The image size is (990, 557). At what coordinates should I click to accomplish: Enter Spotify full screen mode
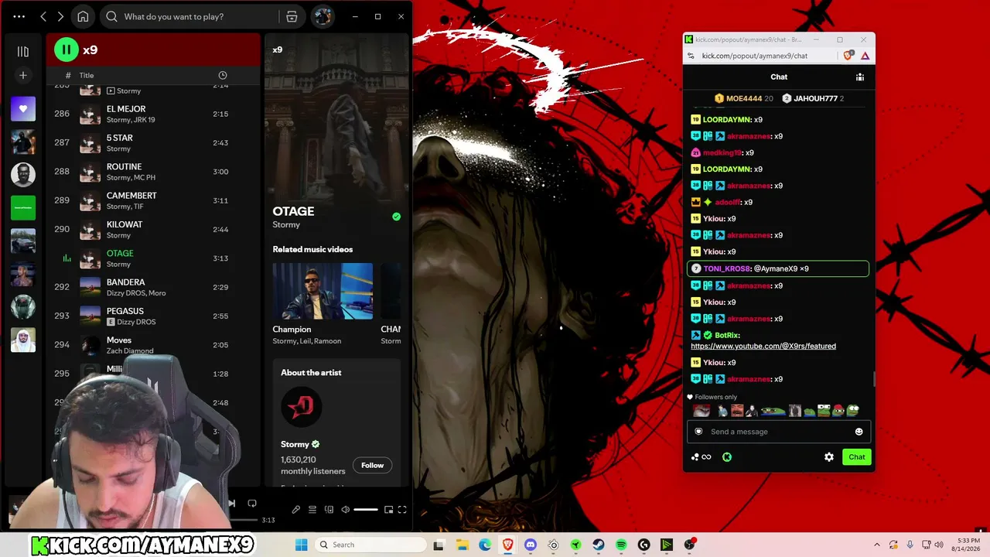point(402,510)
